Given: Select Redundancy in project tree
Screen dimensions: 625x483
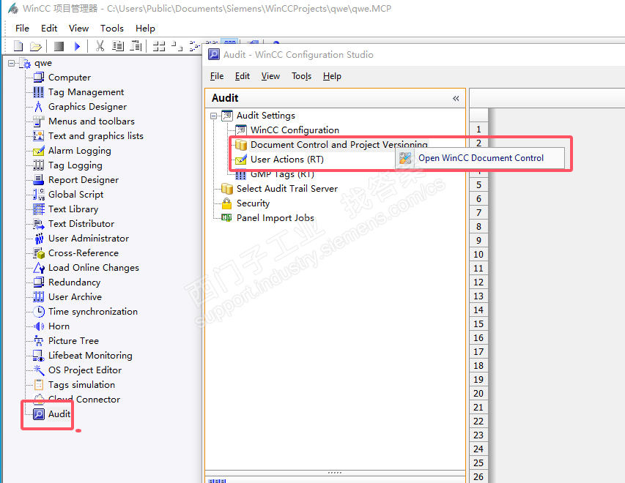Looking at the screenshot, I should click(x=74, y=282).
